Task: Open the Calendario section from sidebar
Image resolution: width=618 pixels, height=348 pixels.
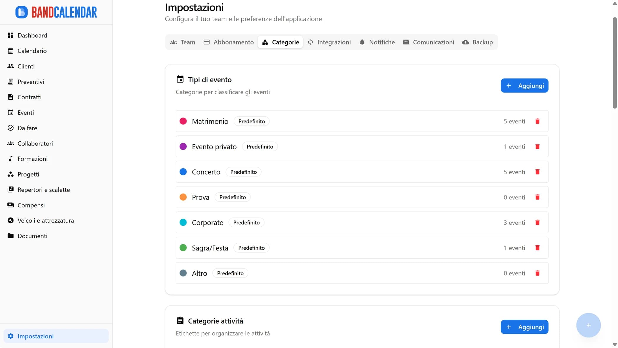Action: (32, 51)
